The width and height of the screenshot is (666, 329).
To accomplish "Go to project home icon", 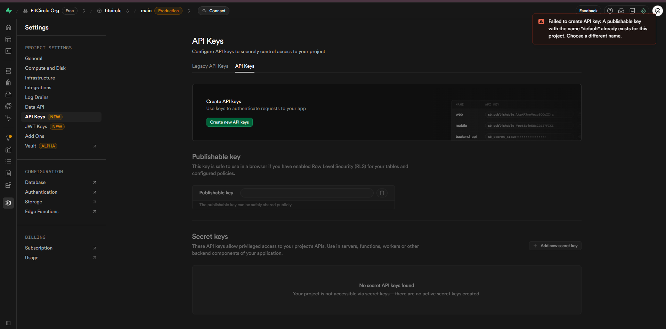I will click(x=8, y=27).
